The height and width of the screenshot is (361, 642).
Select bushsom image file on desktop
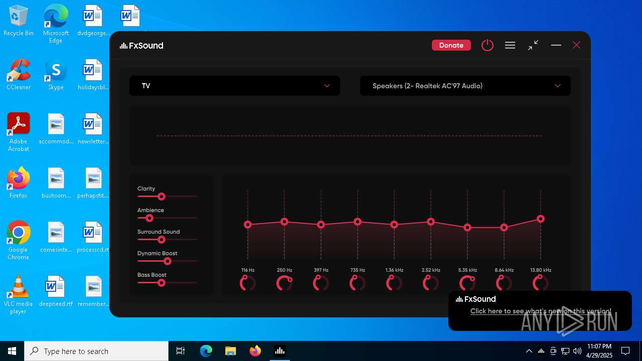(56, 183)
